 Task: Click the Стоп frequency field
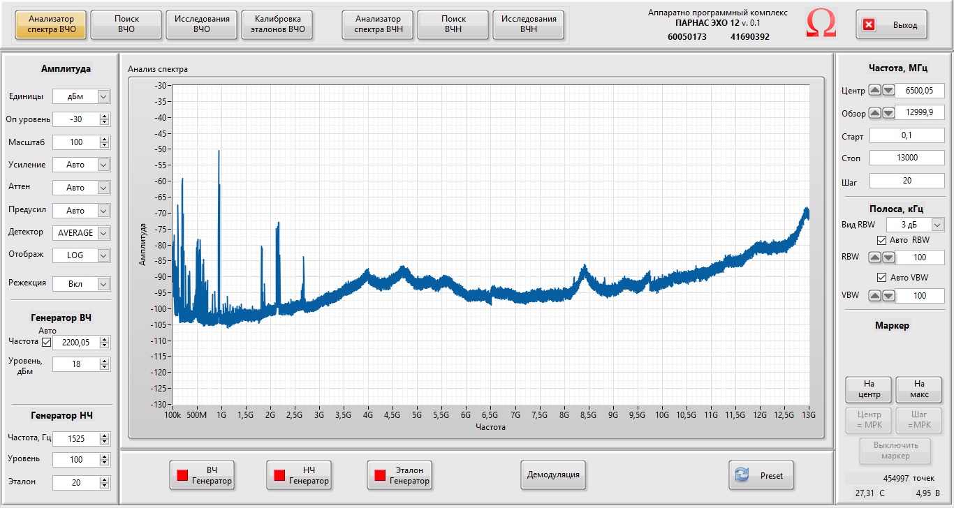click(907, 158)
